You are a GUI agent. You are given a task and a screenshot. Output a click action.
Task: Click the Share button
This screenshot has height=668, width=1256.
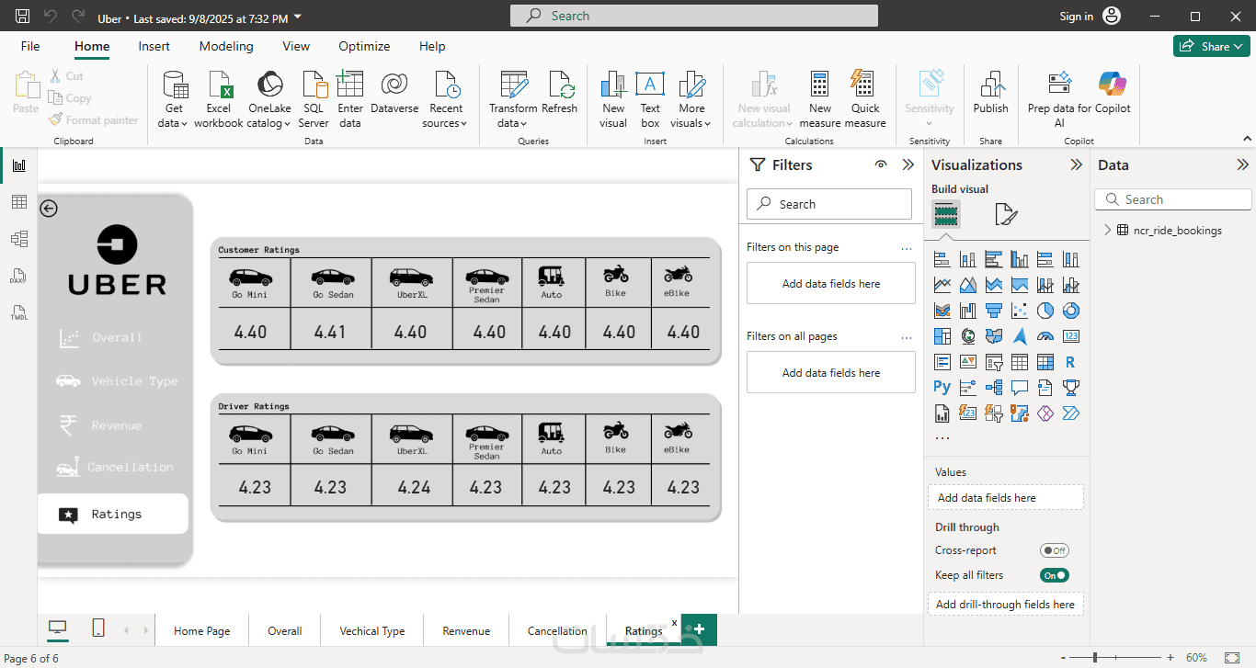[1210, 46]
